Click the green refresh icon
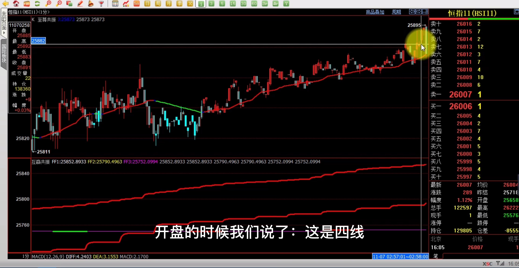The width and height of the screenshot is (519, 268). [37, 4]
